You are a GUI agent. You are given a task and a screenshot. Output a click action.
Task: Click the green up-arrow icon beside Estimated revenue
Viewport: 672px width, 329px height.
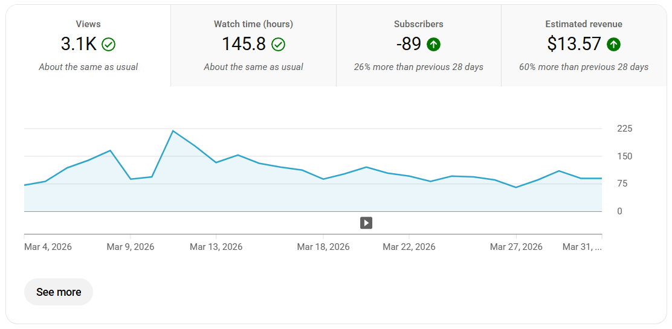pos(613,44)
